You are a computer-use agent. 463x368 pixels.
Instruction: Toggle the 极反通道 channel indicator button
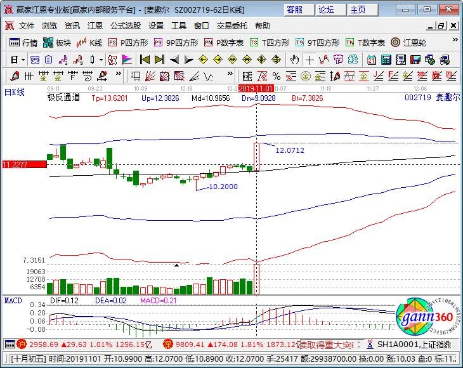click(x=112, y=60)
